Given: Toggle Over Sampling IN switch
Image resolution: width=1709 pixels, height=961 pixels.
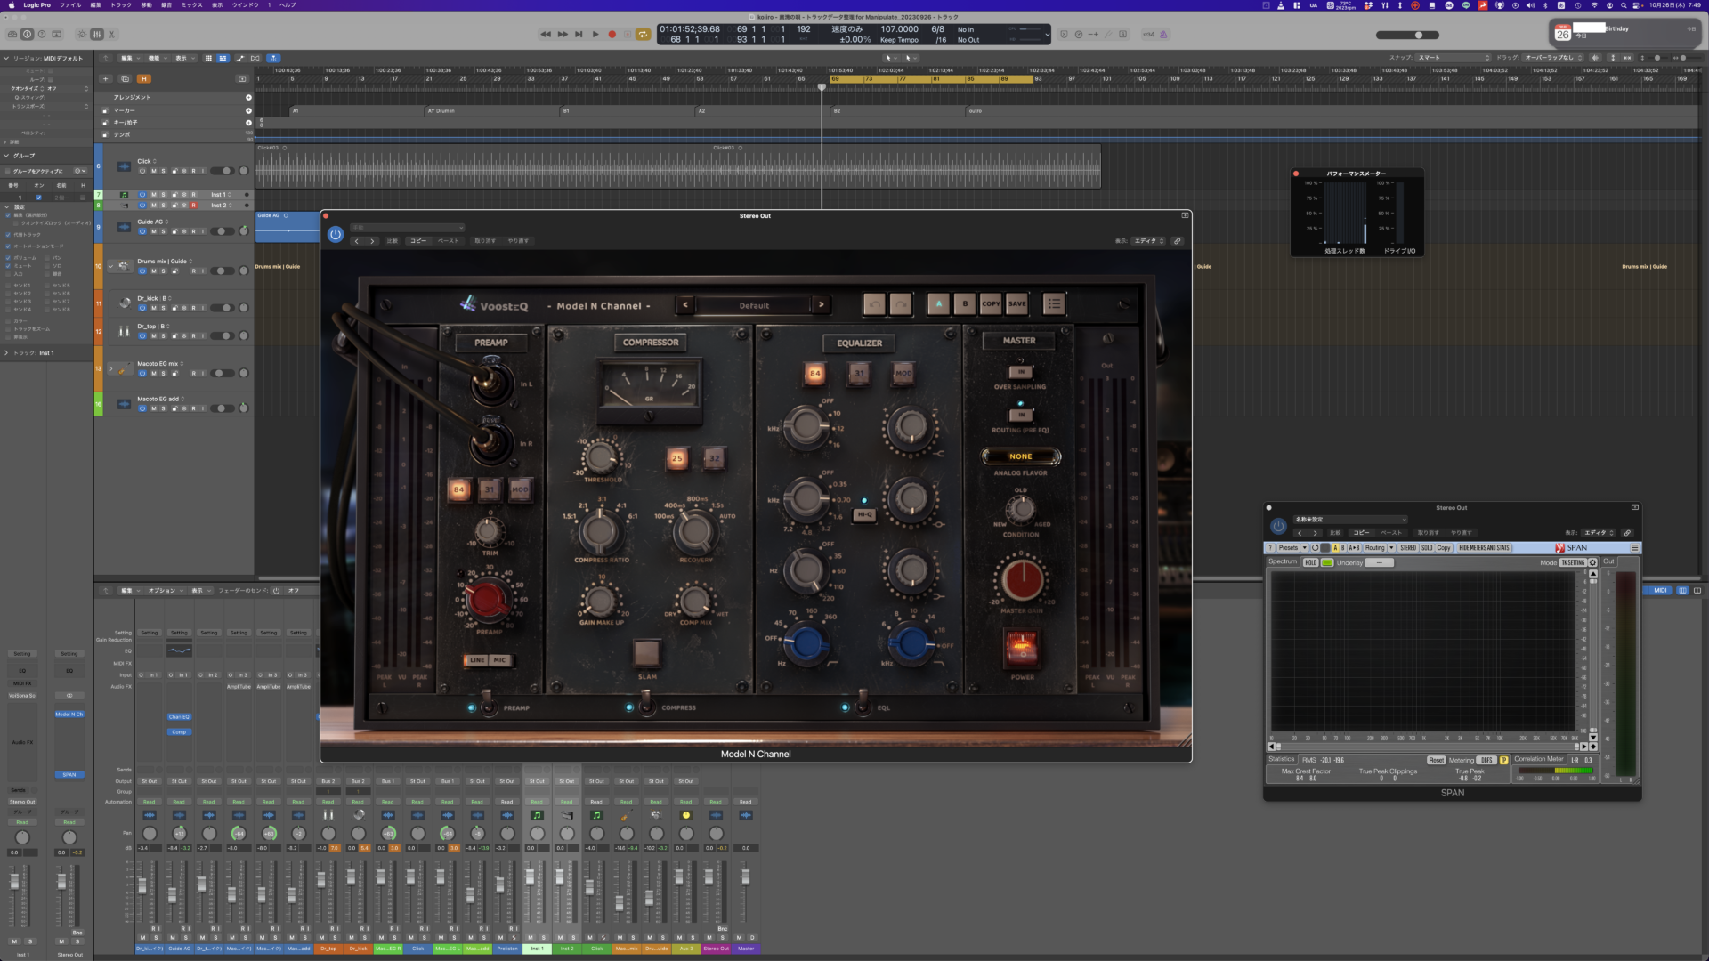Looking at the screenshot, I should (x=1021, y=371).
